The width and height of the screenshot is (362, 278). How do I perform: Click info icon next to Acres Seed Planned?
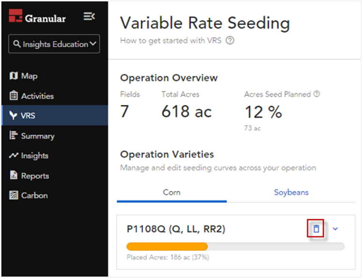pyautogui.click(x=317, y=94)
